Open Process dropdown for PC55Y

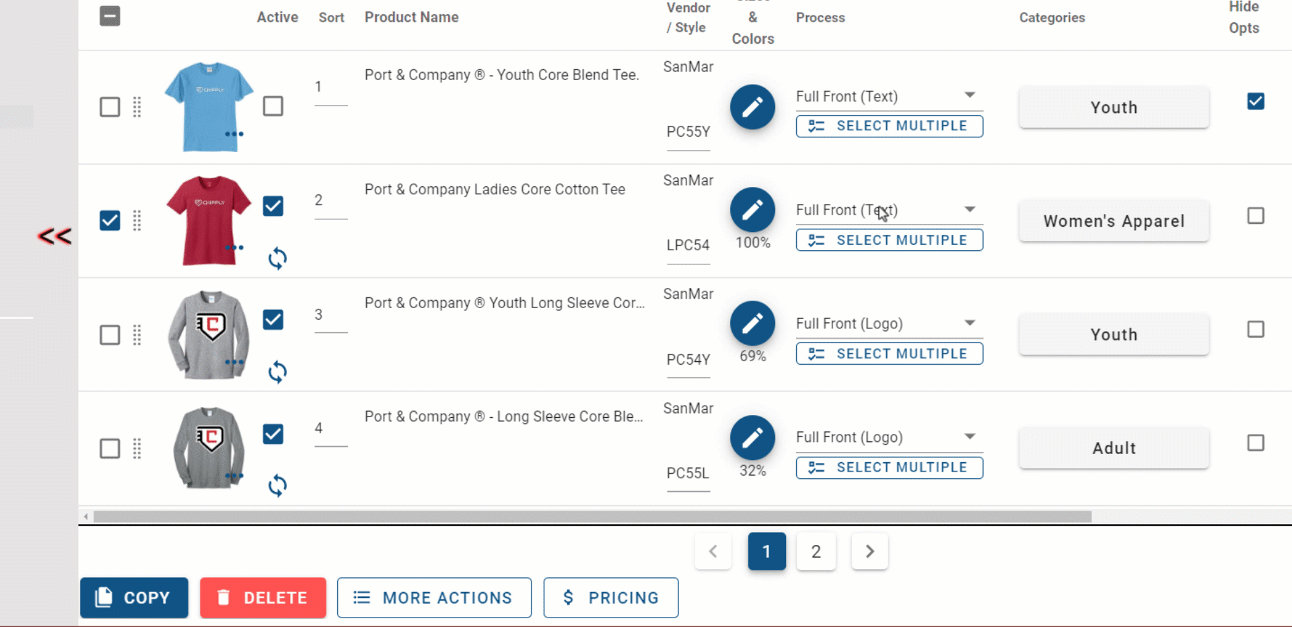889,96
